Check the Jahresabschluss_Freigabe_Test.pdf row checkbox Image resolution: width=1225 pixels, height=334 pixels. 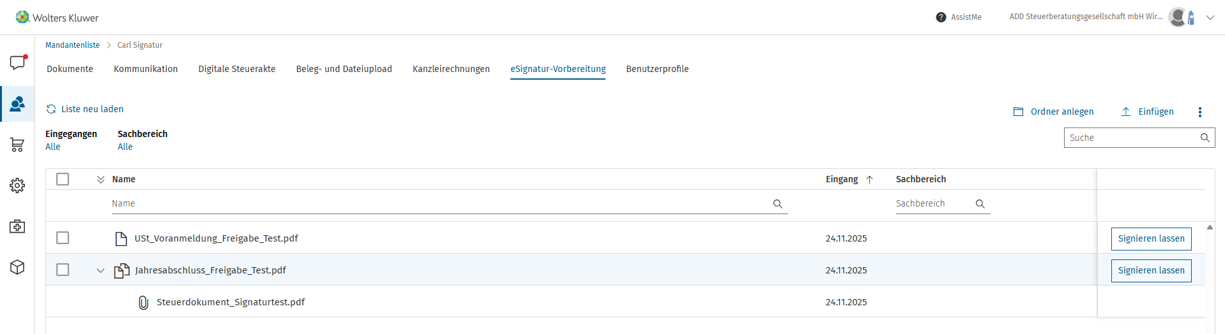63,270
